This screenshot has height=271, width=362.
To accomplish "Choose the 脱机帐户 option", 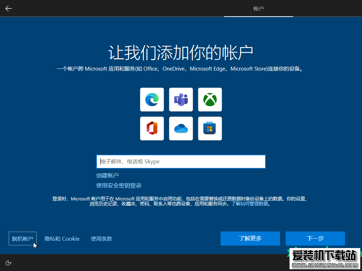I will [x=23, y=239].
